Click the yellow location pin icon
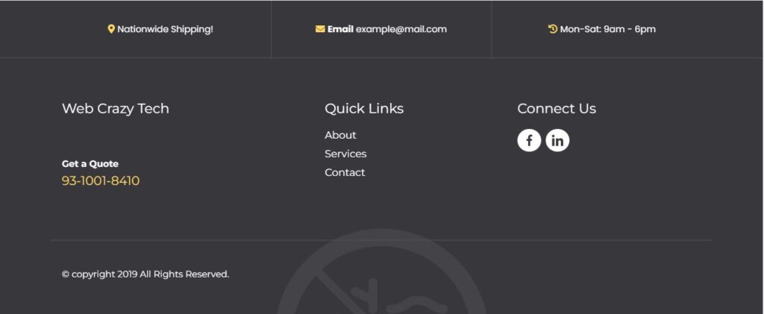 pos(111,29)
